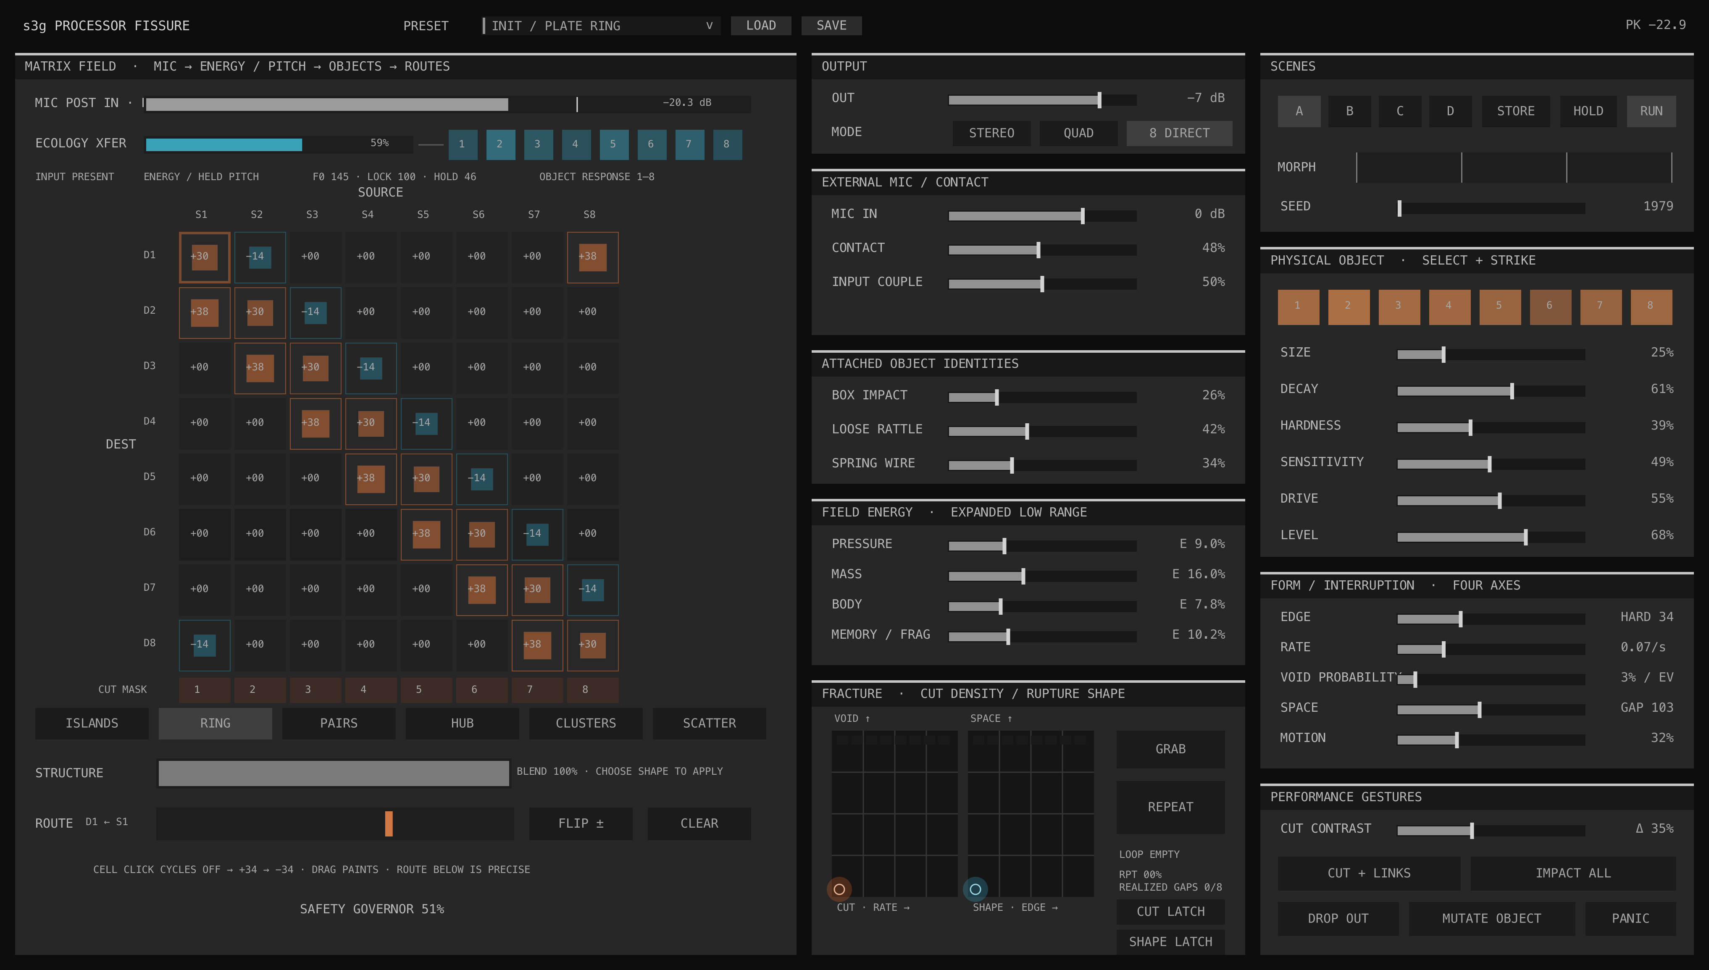Select STEREO output mode
This screenshot has height=970, width=1709.
(992, 133)
